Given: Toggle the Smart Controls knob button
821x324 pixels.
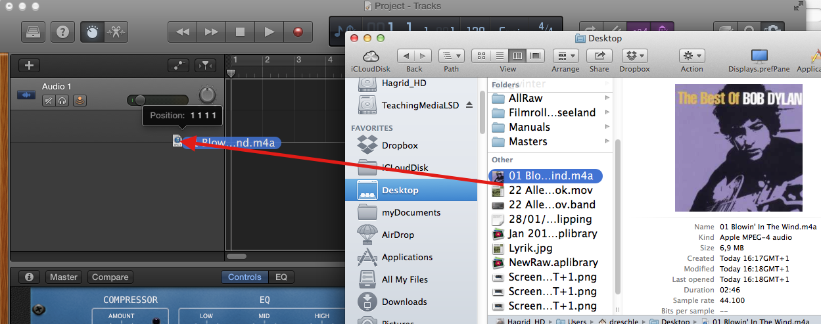Looking at the screenshot, I should point(92,32).
